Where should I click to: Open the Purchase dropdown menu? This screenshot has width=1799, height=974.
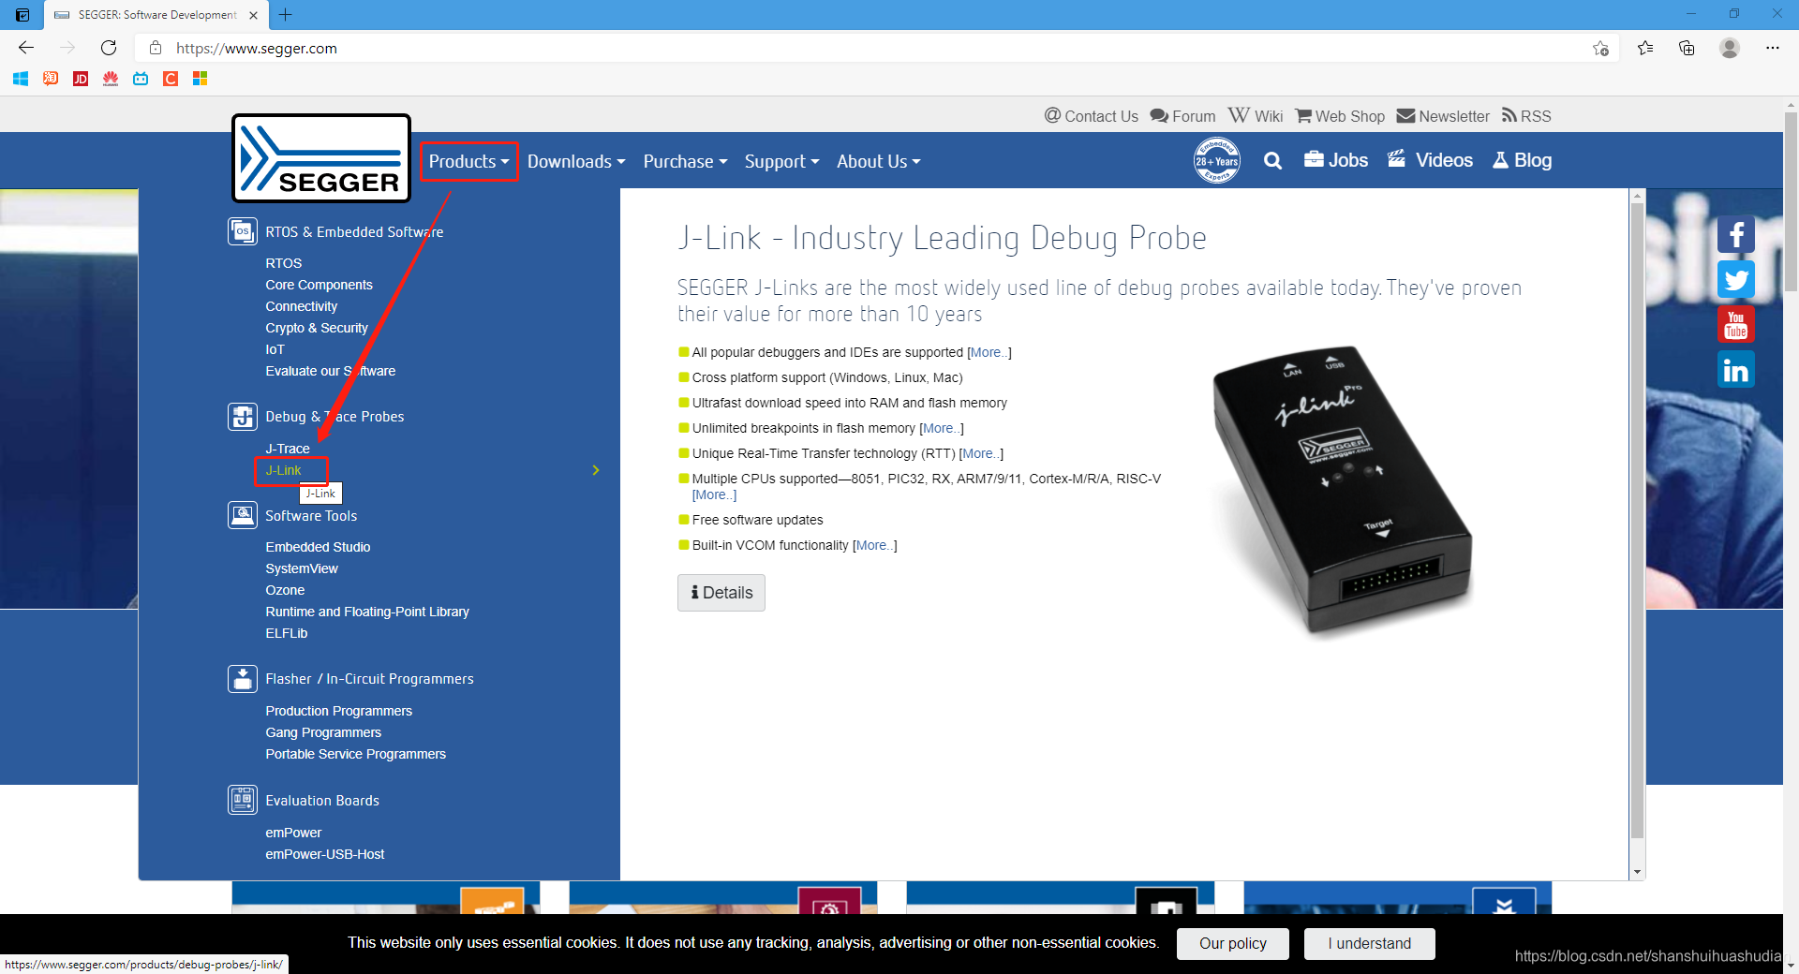click(685, 161)
